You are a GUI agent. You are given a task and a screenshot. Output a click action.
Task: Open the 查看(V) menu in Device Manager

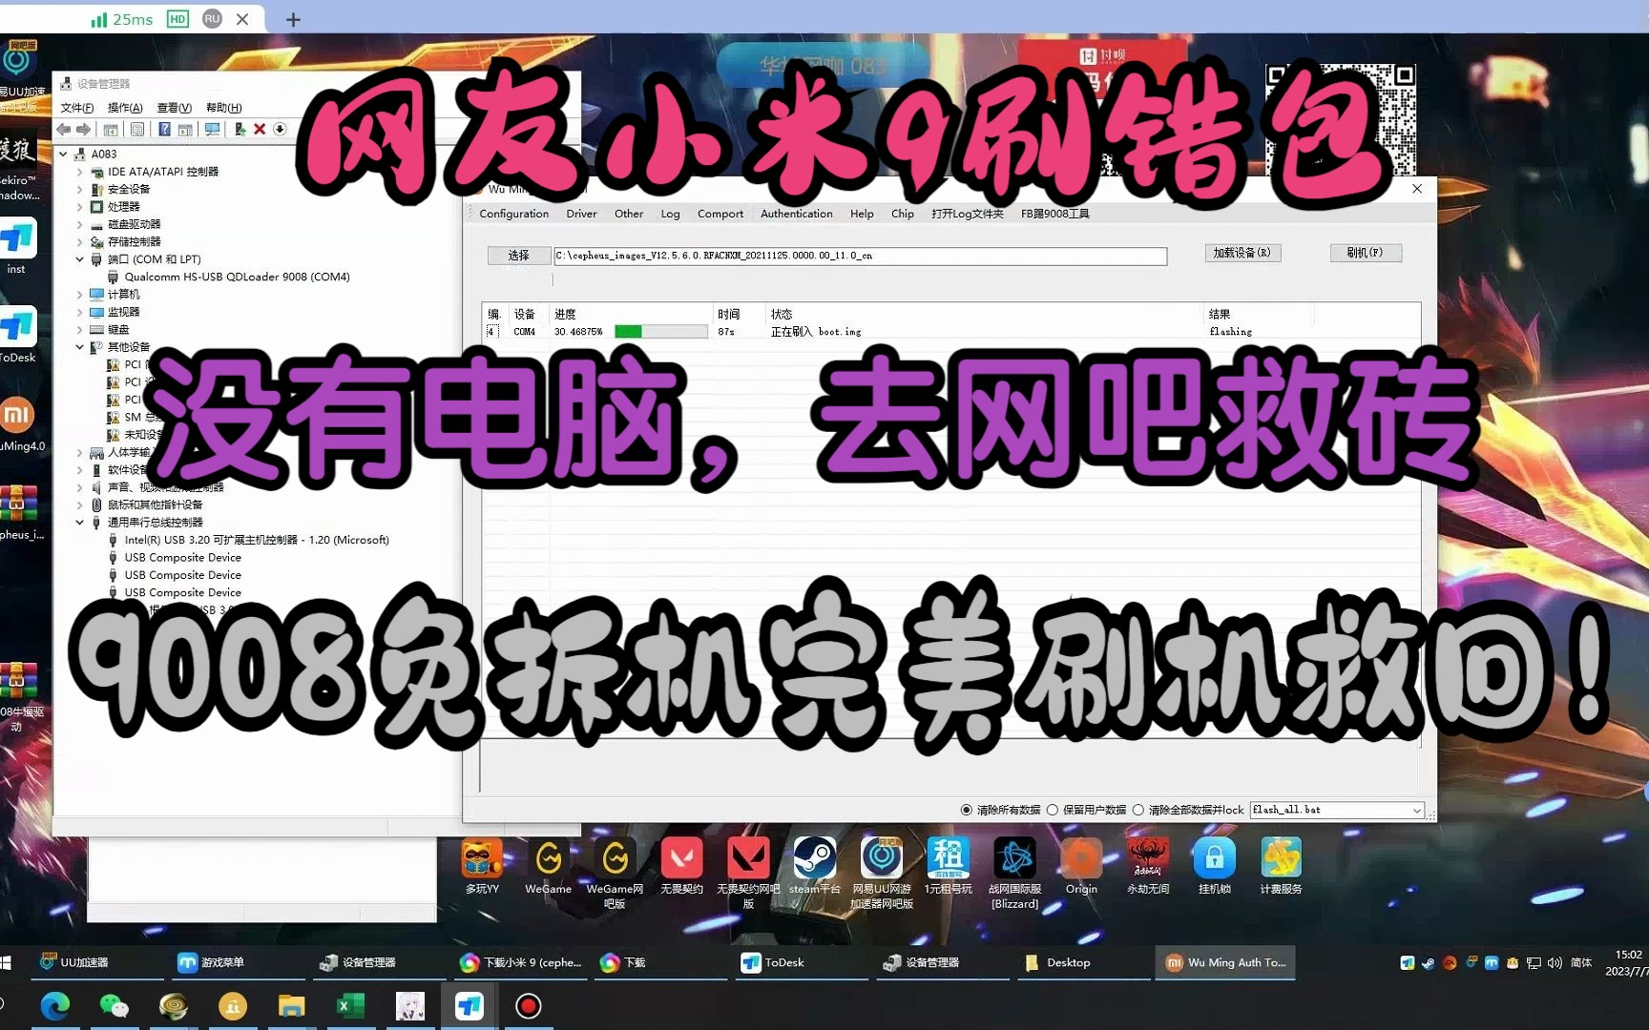pos(172,107)
